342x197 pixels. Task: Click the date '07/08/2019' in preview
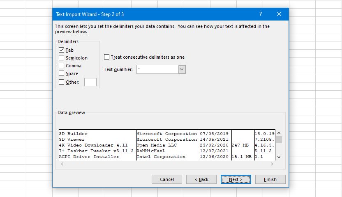214,134
